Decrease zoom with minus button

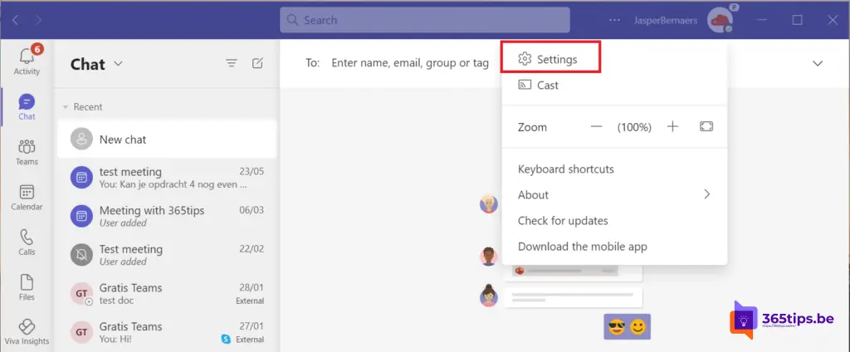pyautogui.click(x=596, y=127)
